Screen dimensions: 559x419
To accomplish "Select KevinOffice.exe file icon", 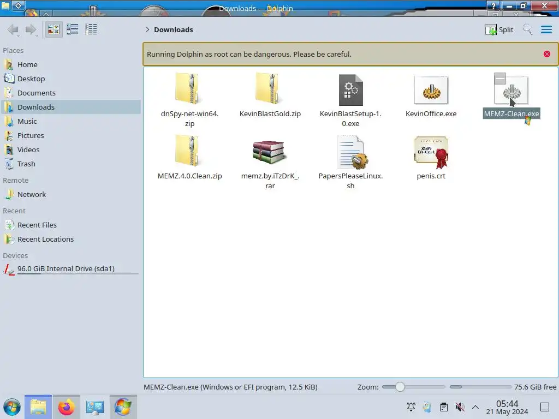I will tap(431, 90).
